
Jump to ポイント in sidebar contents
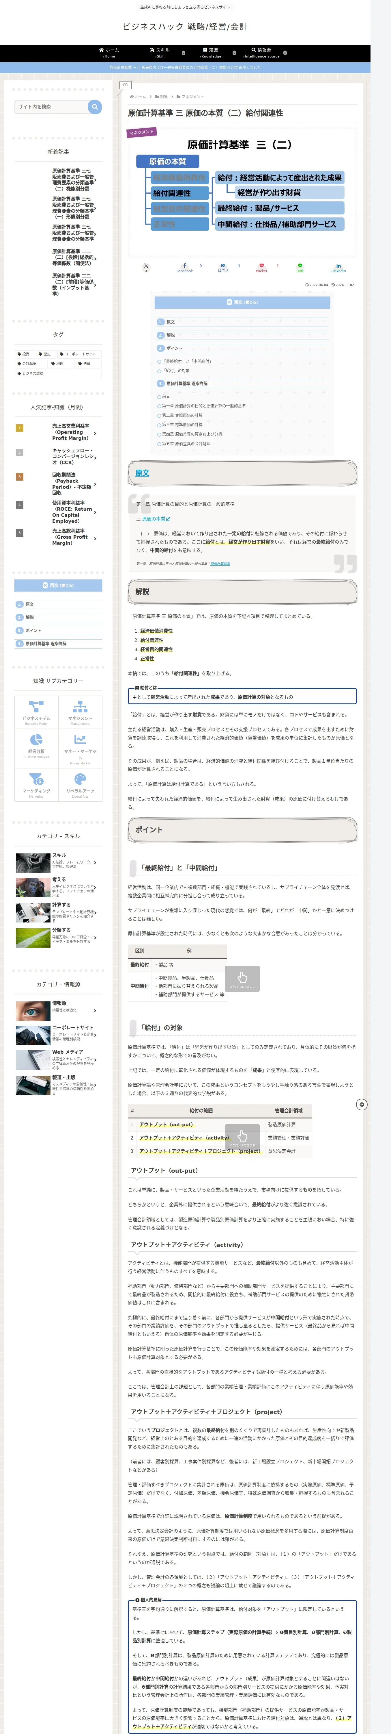pos(33,631)
